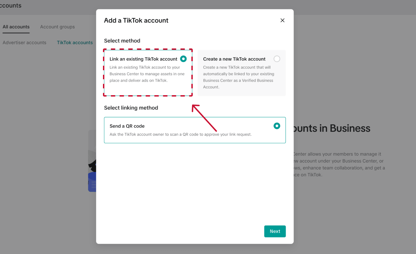Click the QR code approval description text

pyautogui.click(x=181, y=134)
